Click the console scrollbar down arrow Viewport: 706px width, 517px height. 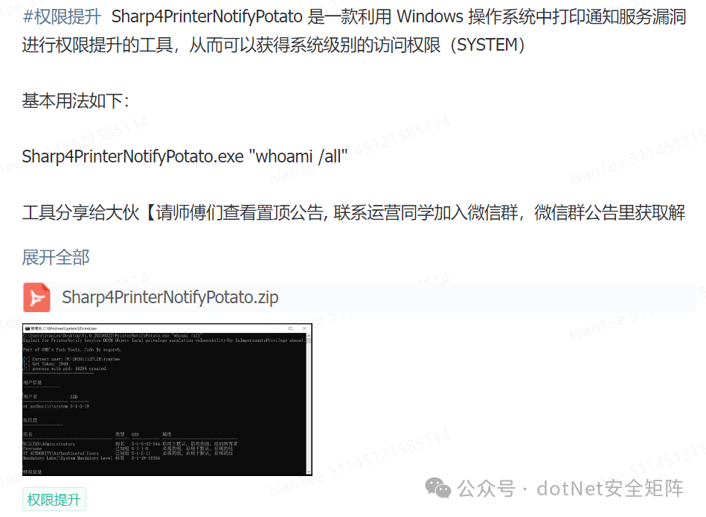[x=309, y=472]
